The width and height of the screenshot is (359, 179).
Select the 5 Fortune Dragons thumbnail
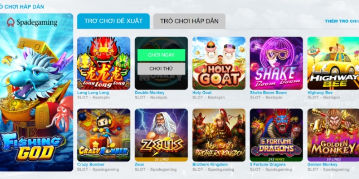276,135
